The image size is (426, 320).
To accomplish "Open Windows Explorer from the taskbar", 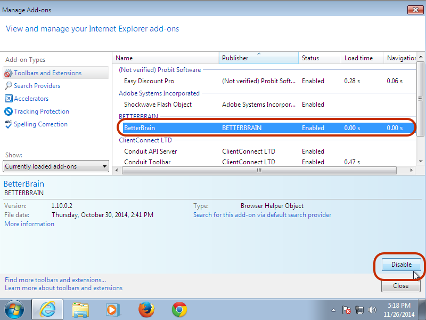I will (x=80, y=310).
